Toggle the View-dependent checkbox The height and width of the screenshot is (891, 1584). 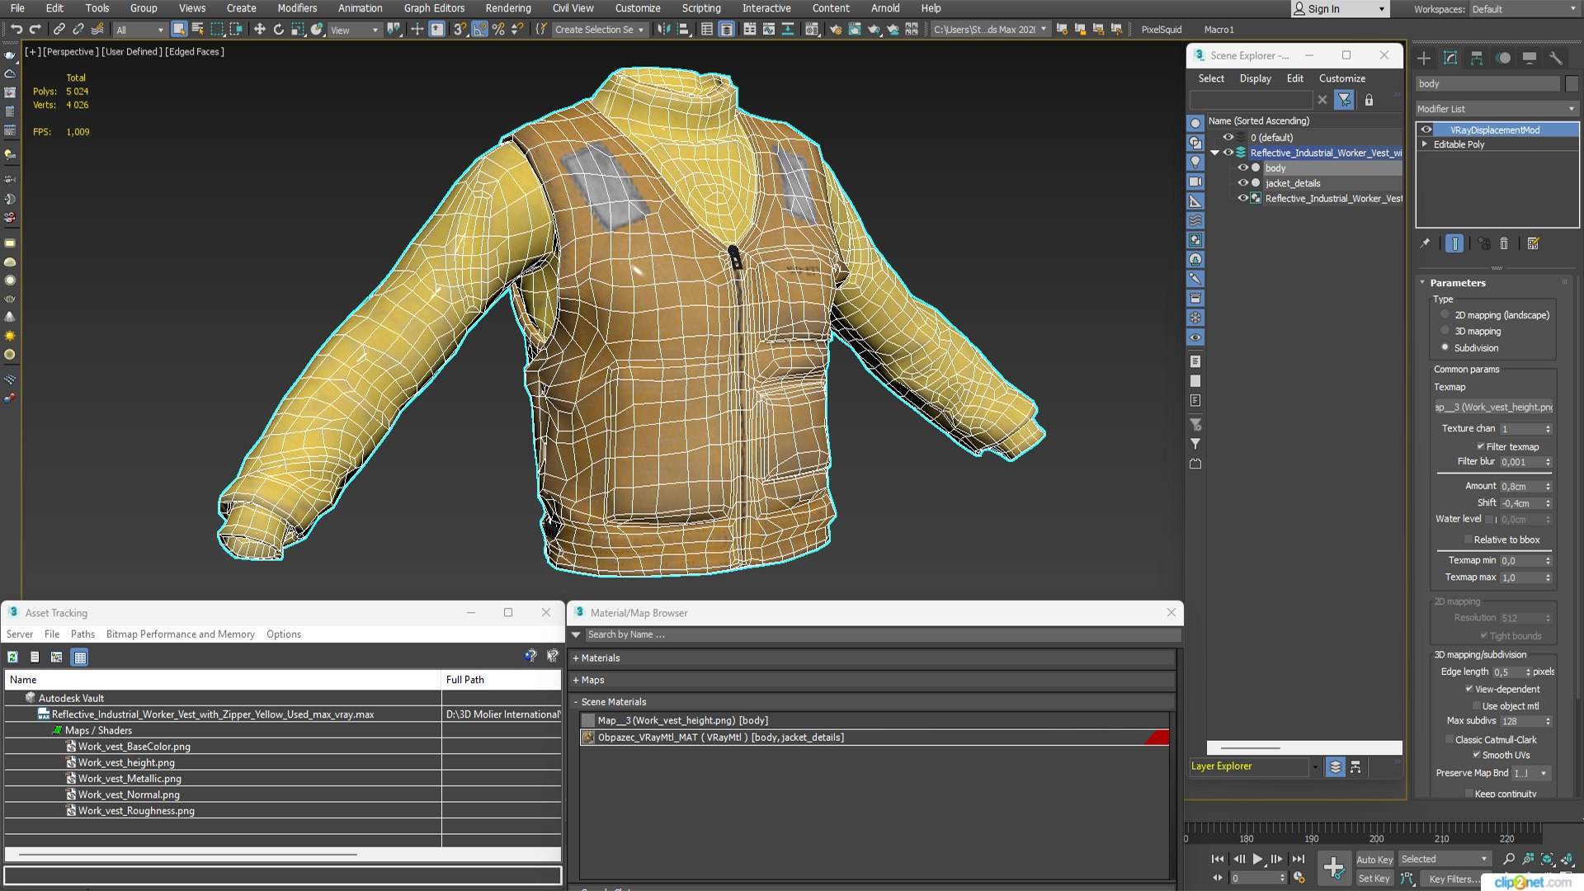click(1468, 689)
